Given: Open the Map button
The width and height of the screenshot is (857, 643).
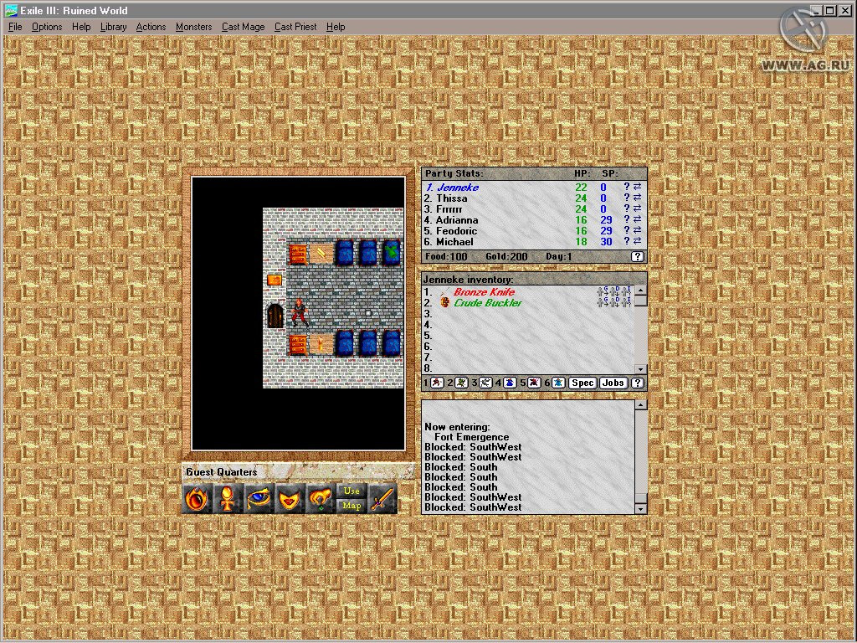Looking at the screenshot, I should click(x=352, y=506).
